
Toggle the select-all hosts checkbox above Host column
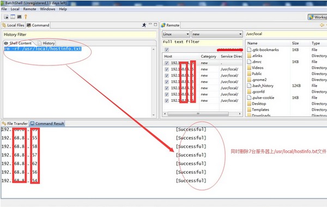tap(167, 50)
